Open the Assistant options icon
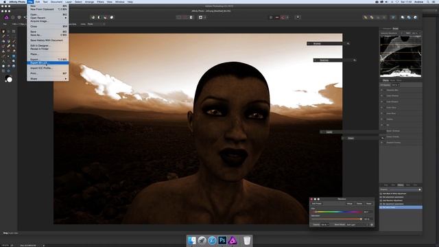Viewport: 439px width, 247px height. pos(298,17)
